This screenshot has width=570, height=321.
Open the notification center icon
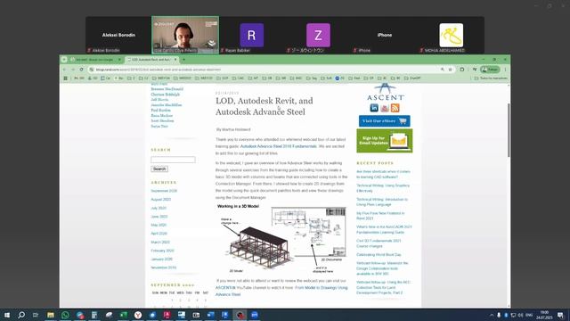click(x=560, y=315)
